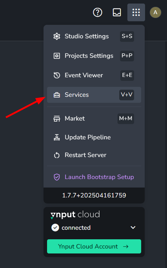Click the Event Viewer history icon
This screenshot has width=167, height=268.
click(57, 76)
